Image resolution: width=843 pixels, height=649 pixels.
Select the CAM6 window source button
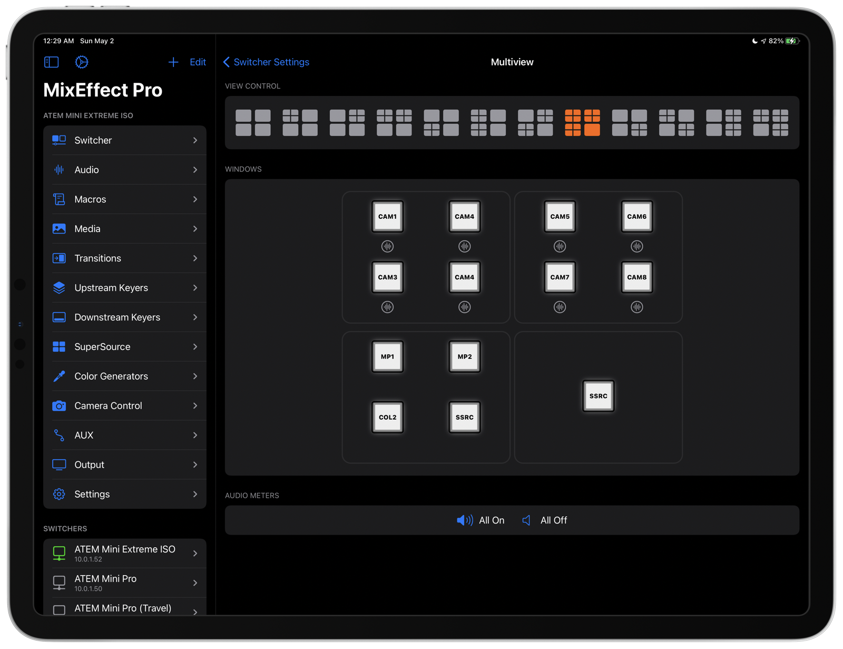pos(637,217)
